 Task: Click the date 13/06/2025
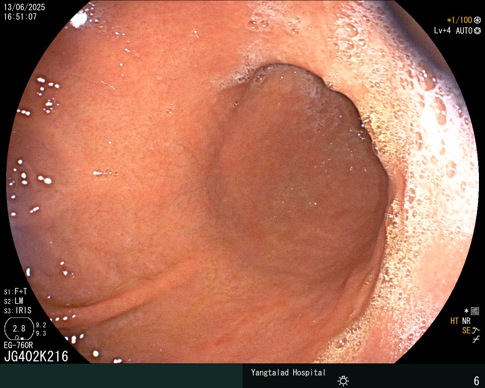coord(24,7)
